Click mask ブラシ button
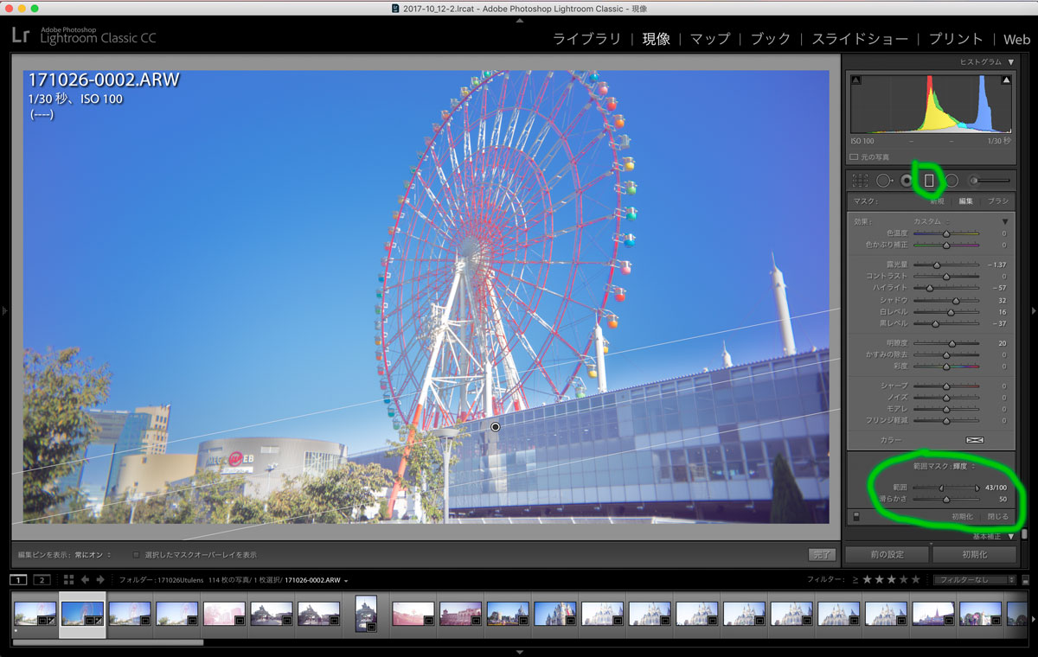1038x657 pixels. pos(998,201)
